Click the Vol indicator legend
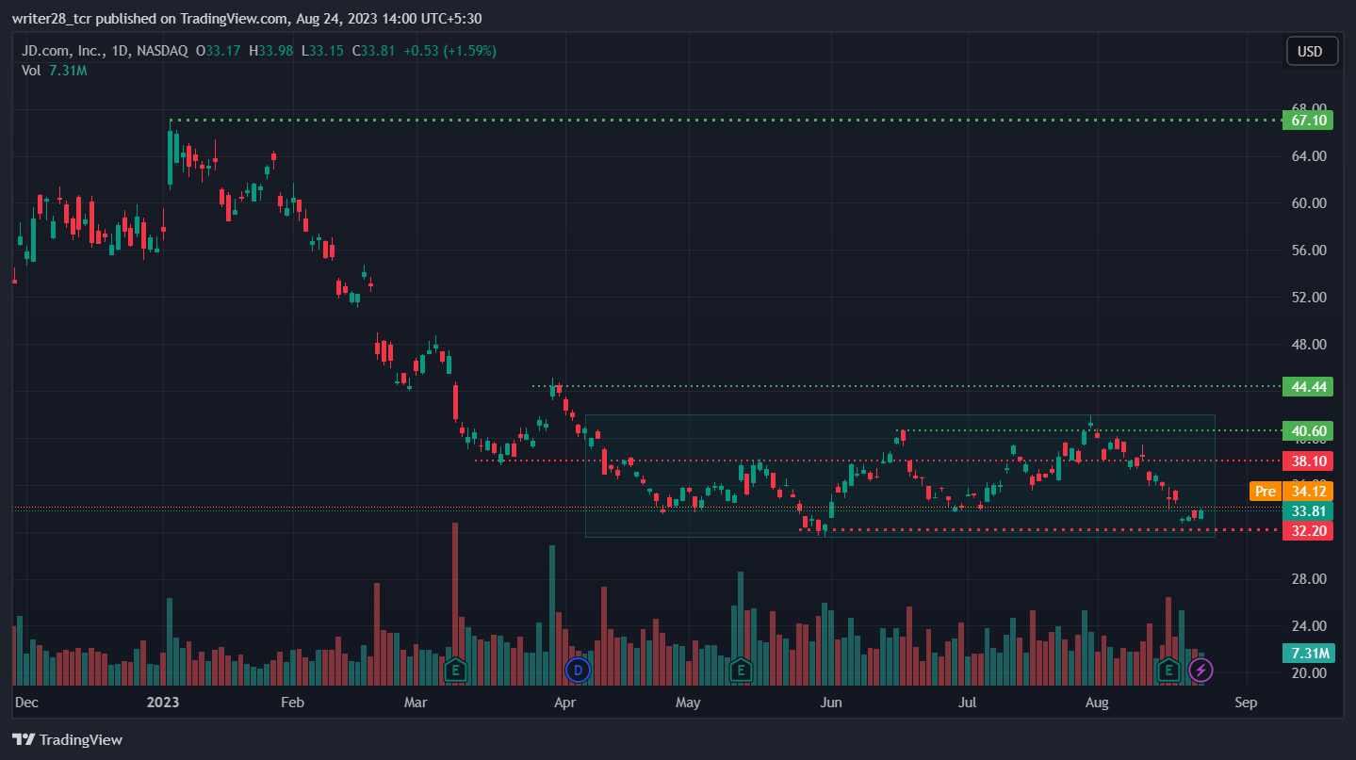Image resolution: width=1356 pixels, height=760 pixels. coord(32,71)
